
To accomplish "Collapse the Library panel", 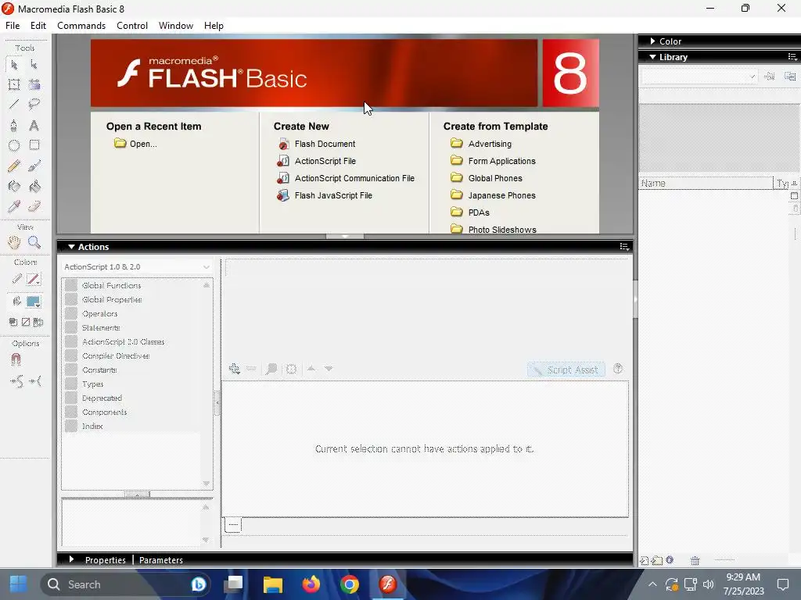I will 652,57.
